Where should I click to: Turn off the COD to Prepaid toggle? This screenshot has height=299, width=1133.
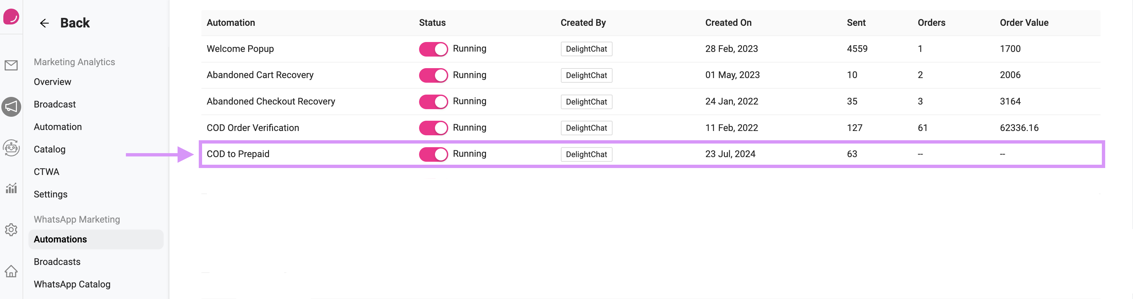433,154
